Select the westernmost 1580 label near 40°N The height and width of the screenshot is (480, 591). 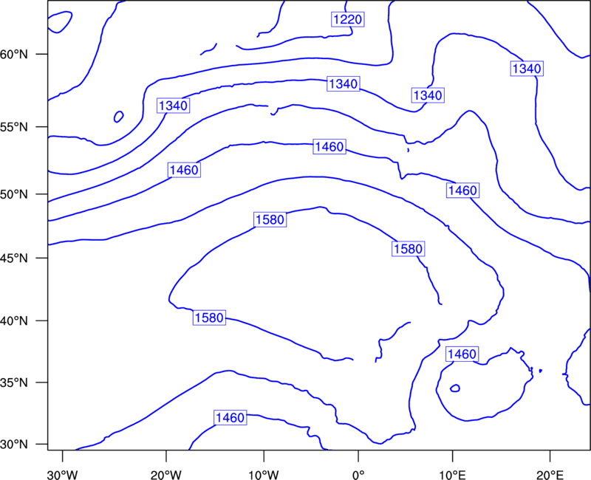click(210, 318)
